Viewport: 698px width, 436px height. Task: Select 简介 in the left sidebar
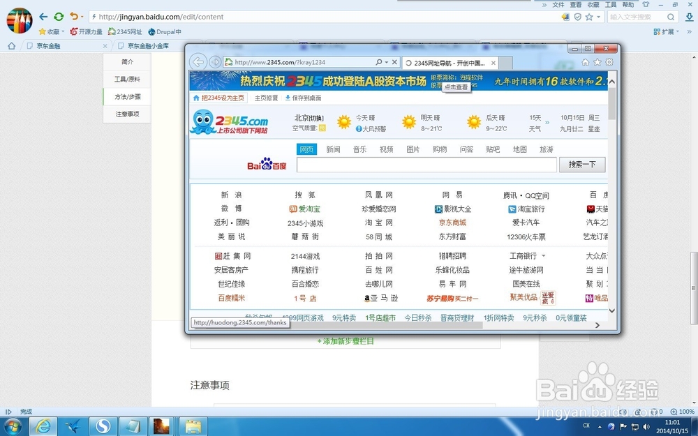pyautogui.click(x=127, y=62)
